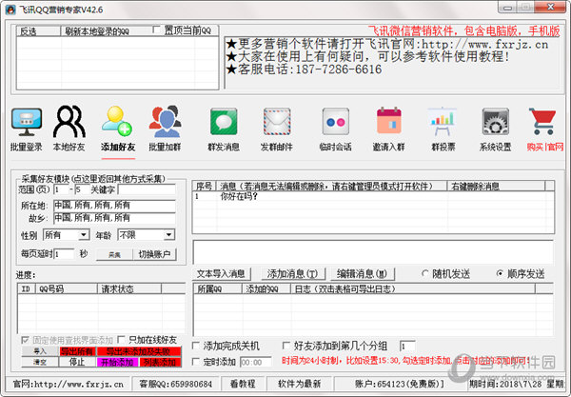Image resolution: width=571 pixels, height=397 pixels.
Task: Click the 停止 stop button
Action: coord(77,362)
